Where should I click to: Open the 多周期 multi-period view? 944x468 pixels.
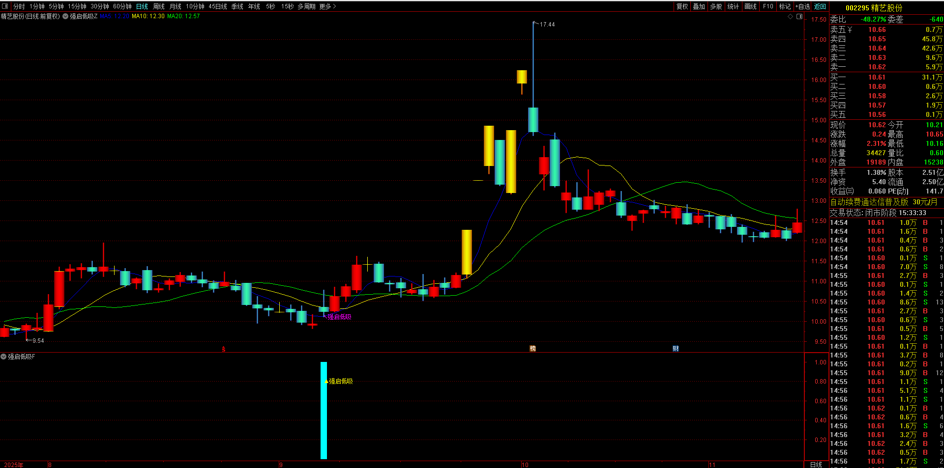(306, 6)
